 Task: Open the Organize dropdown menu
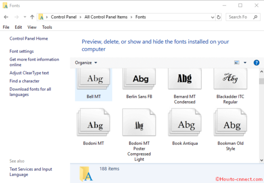click(86, 63)
